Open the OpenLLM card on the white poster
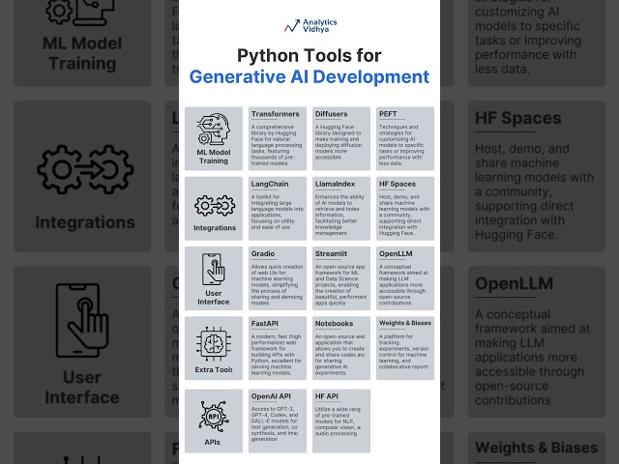 coord(405,278)
